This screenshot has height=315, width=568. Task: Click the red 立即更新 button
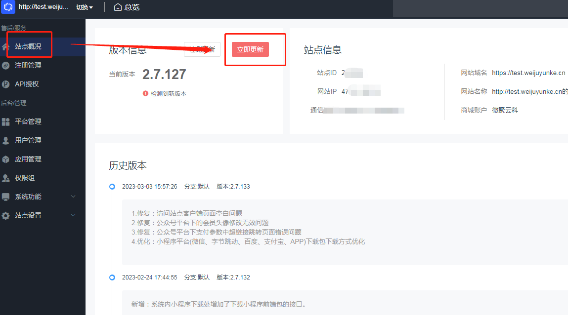pyautogui.click(x=250, y=49)
